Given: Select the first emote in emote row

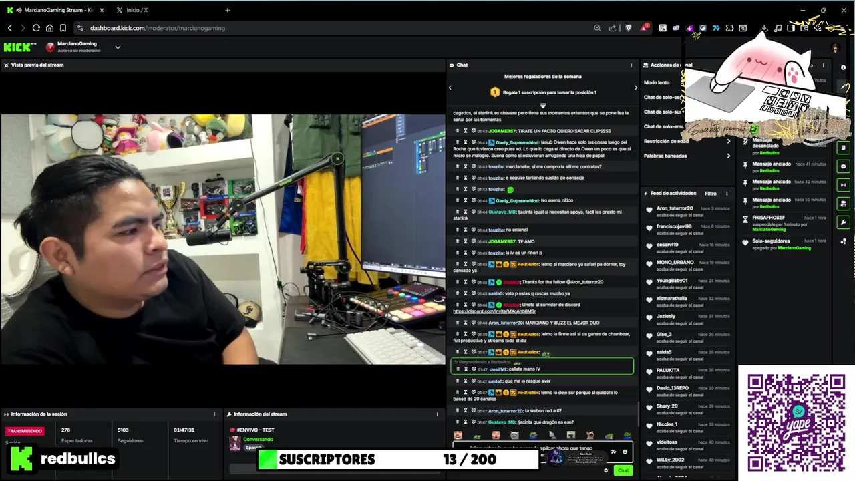Looking at the screenshot, I should (458, 436).
